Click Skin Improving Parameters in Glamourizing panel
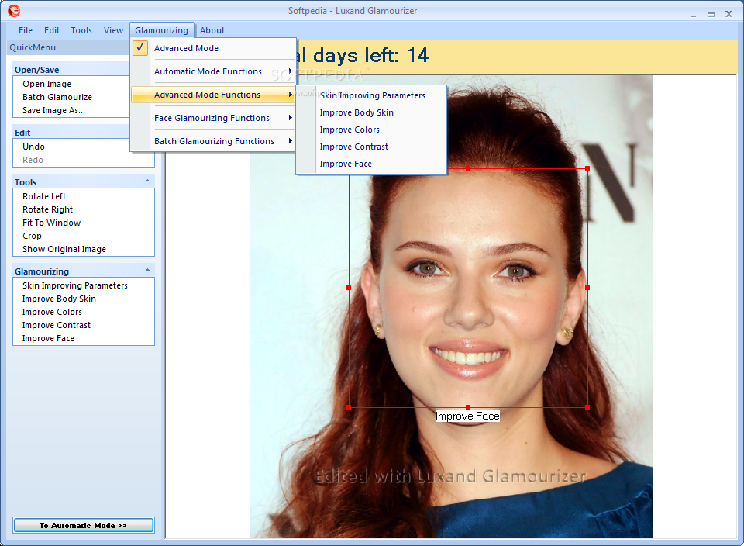This screenshot has width=744, height=546. pos(75,285)
